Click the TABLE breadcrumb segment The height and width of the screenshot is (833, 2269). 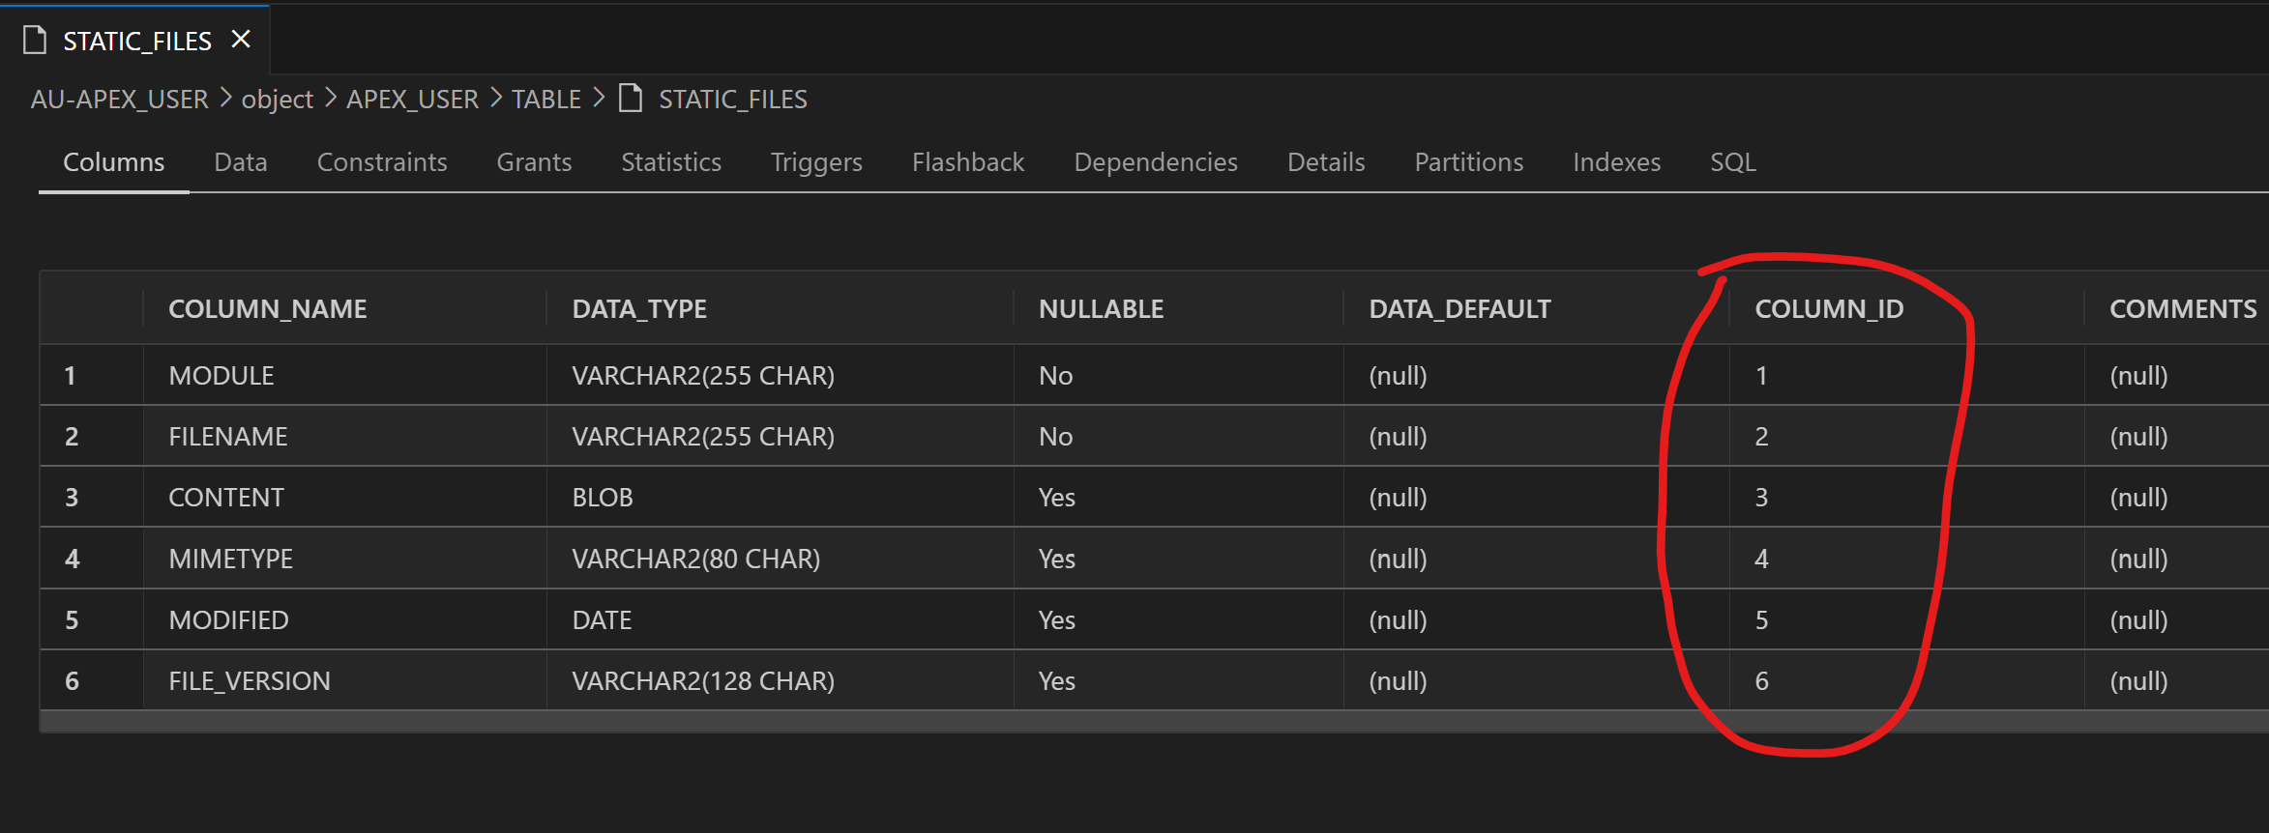546,99
